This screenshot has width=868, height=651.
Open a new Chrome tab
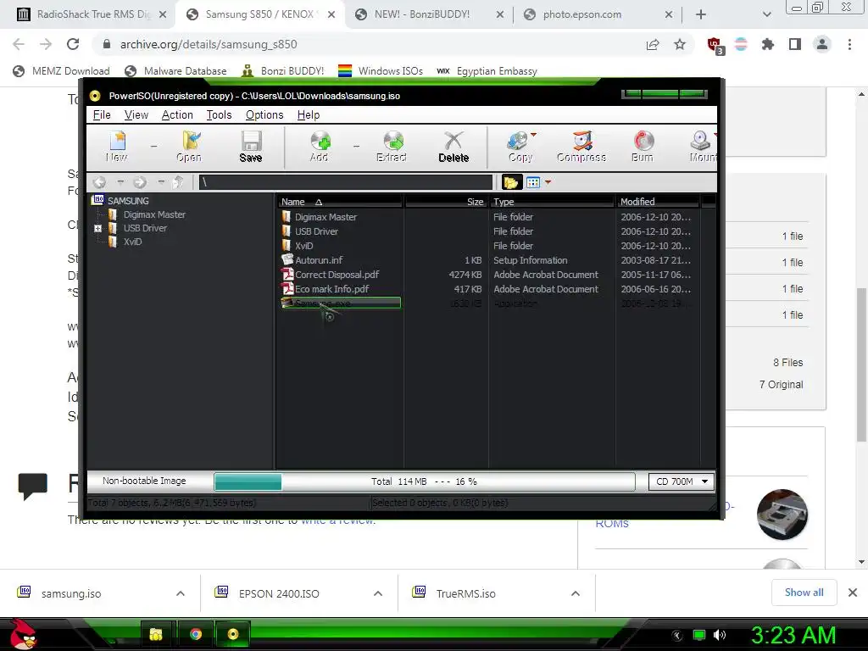click(701, 14)
